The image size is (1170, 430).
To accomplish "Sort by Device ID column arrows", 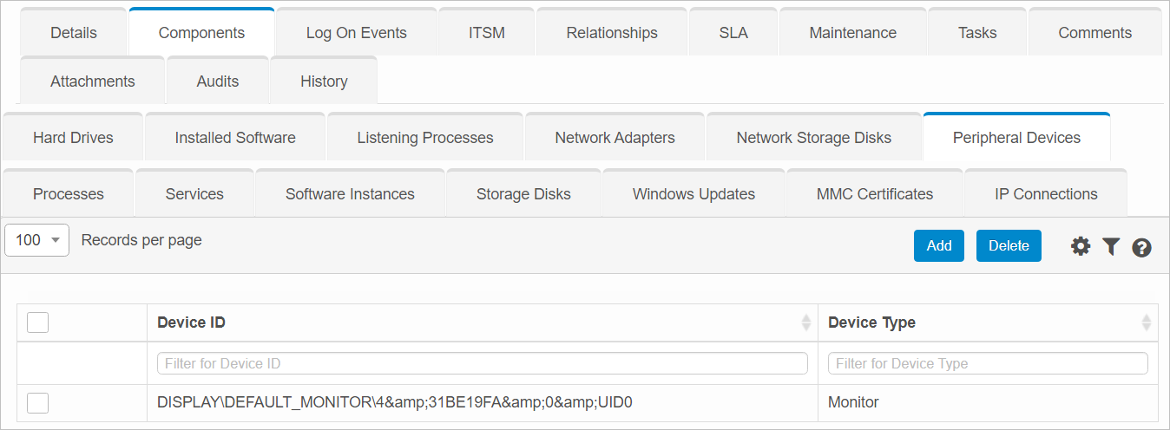I will [x=806, y=322].
